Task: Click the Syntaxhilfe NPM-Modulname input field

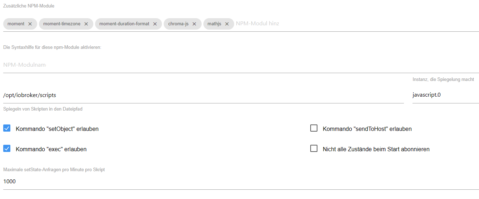Action: click(241, 65)
